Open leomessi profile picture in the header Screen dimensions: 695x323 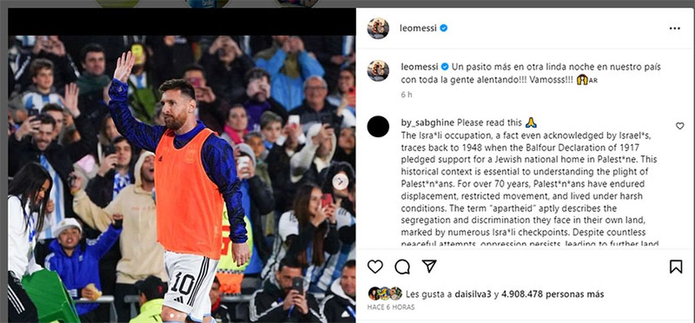pos(378,28)
